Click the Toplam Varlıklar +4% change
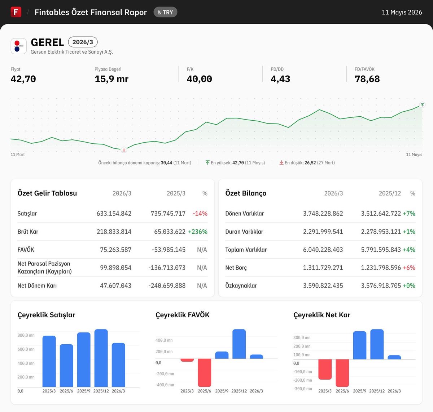Image resolution: width=433 pixels, height=412 pixels. (409, 250)
